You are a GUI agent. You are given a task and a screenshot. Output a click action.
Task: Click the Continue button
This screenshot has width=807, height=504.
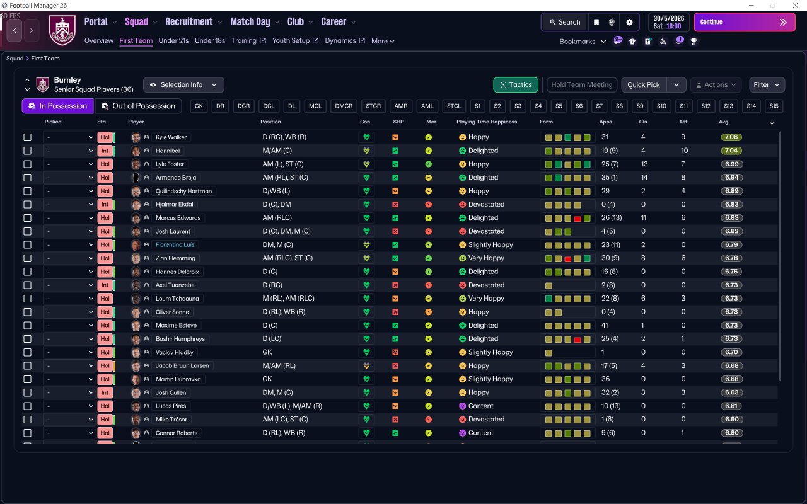point(745,22)
